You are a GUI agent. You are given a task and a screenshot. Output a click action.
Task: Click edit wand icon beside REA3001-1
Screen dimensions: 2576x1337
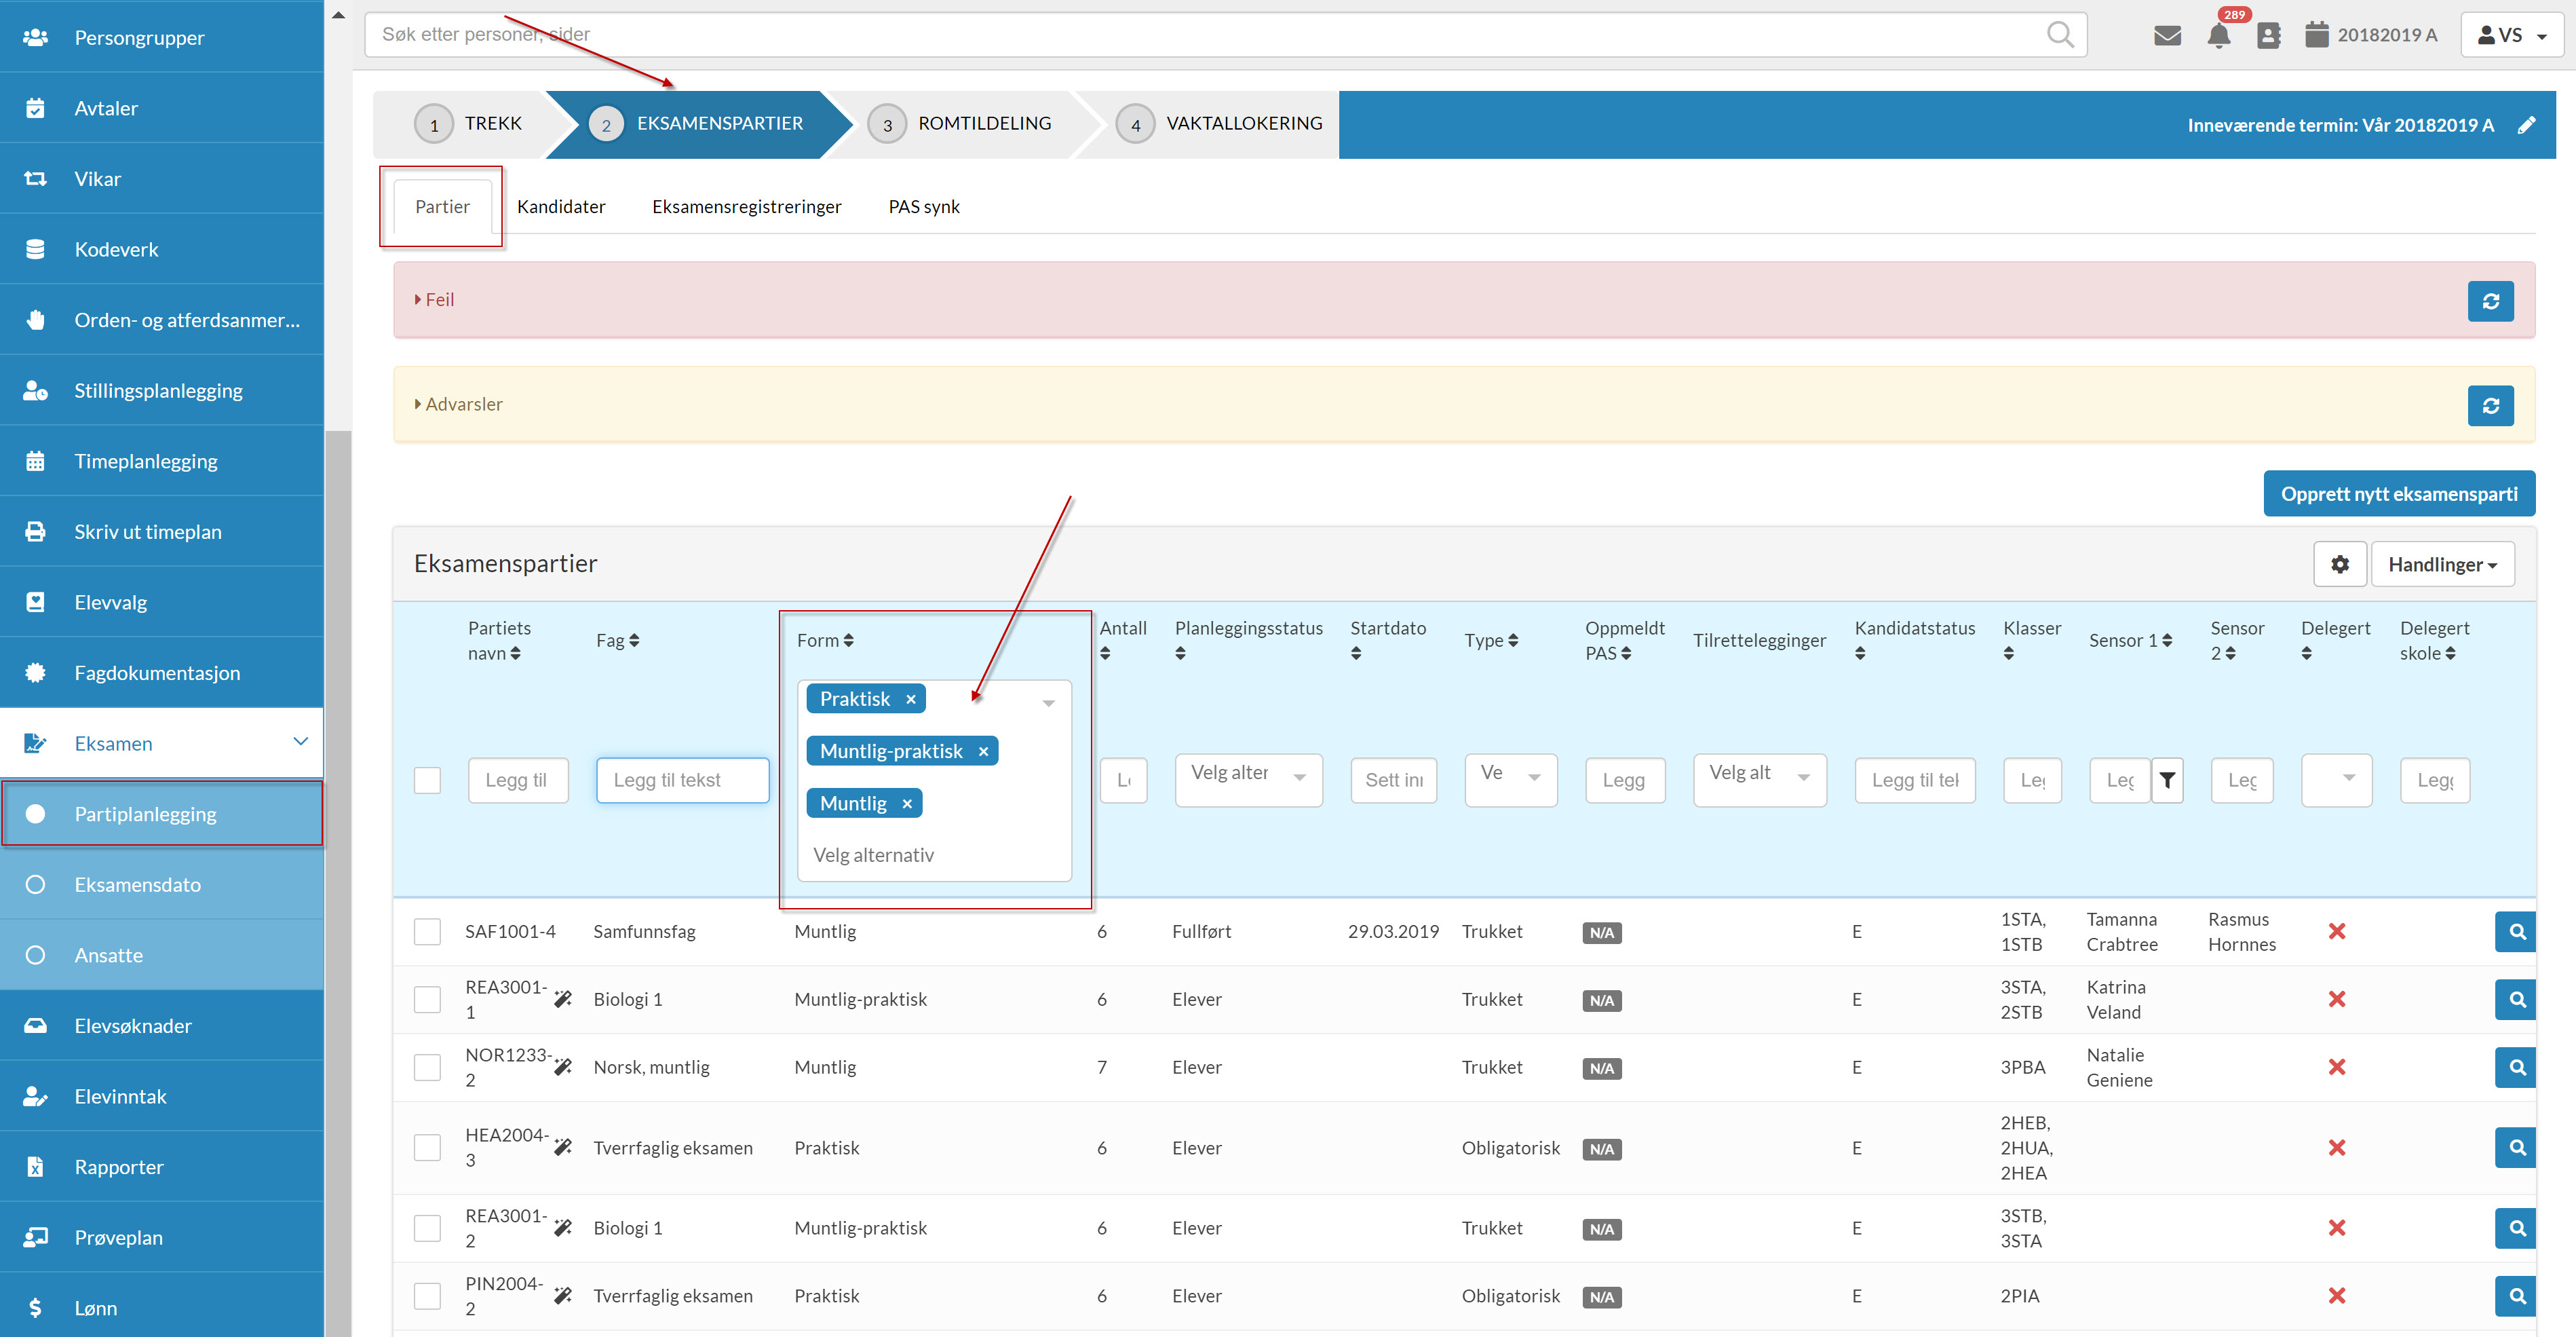(563, 999)
